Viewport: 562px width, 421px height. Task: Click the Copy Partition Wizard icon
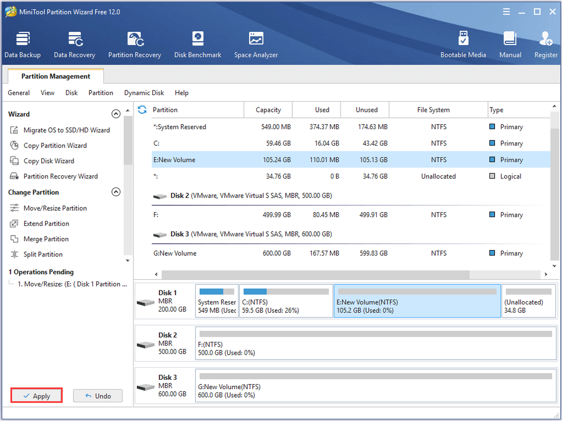click(14, 146)
